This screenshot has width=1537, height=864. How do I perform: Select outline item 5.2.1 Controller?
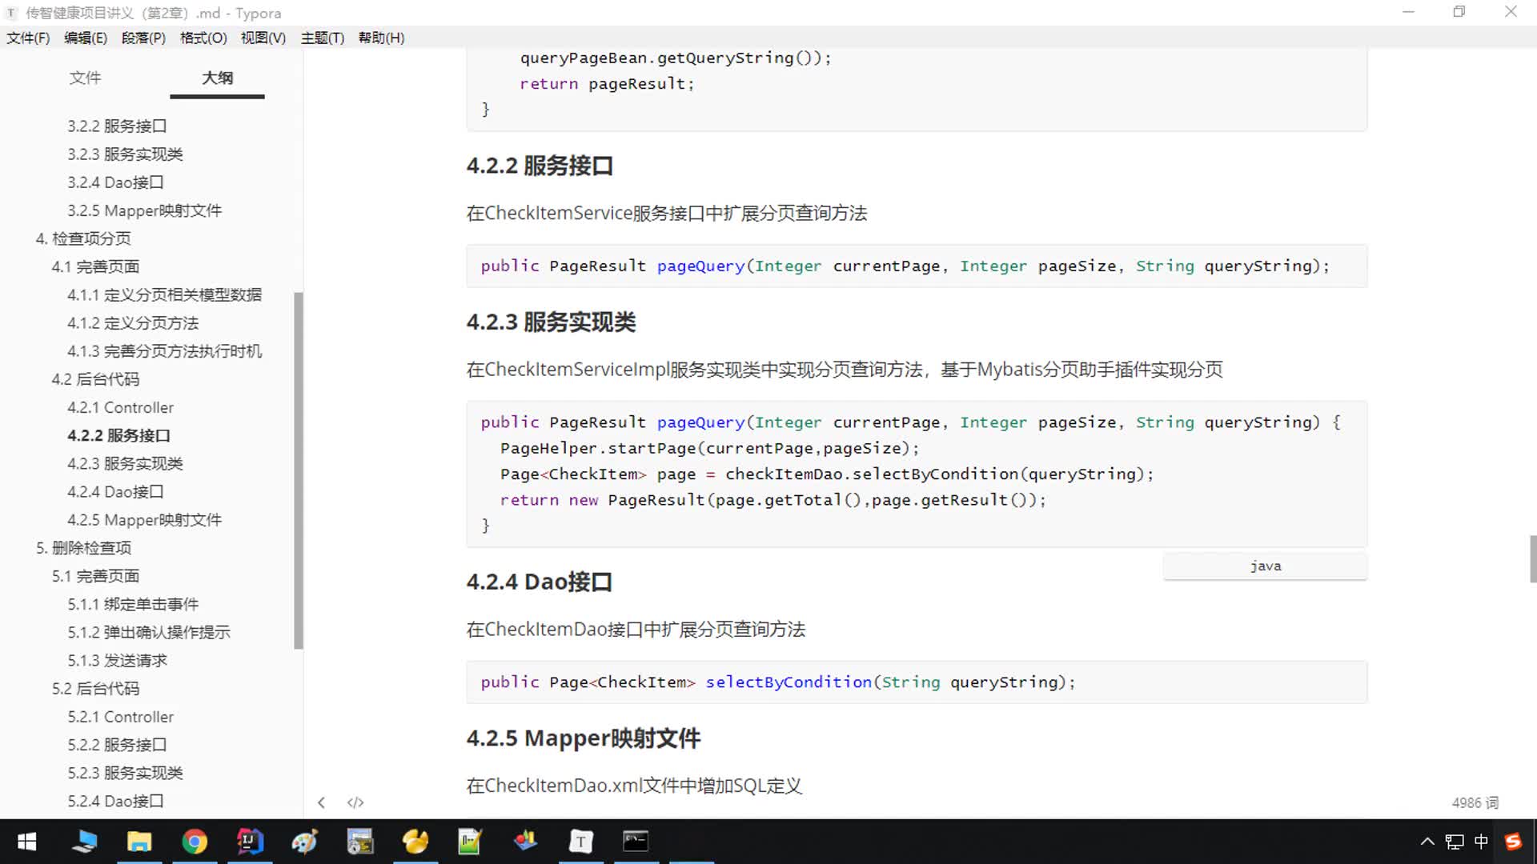[x=120, y=717]
